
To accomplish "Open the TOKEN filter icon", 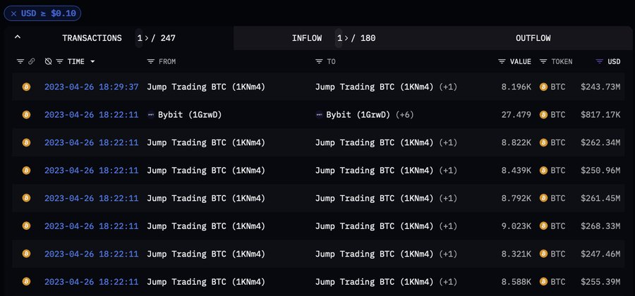I will pos(543,62).
